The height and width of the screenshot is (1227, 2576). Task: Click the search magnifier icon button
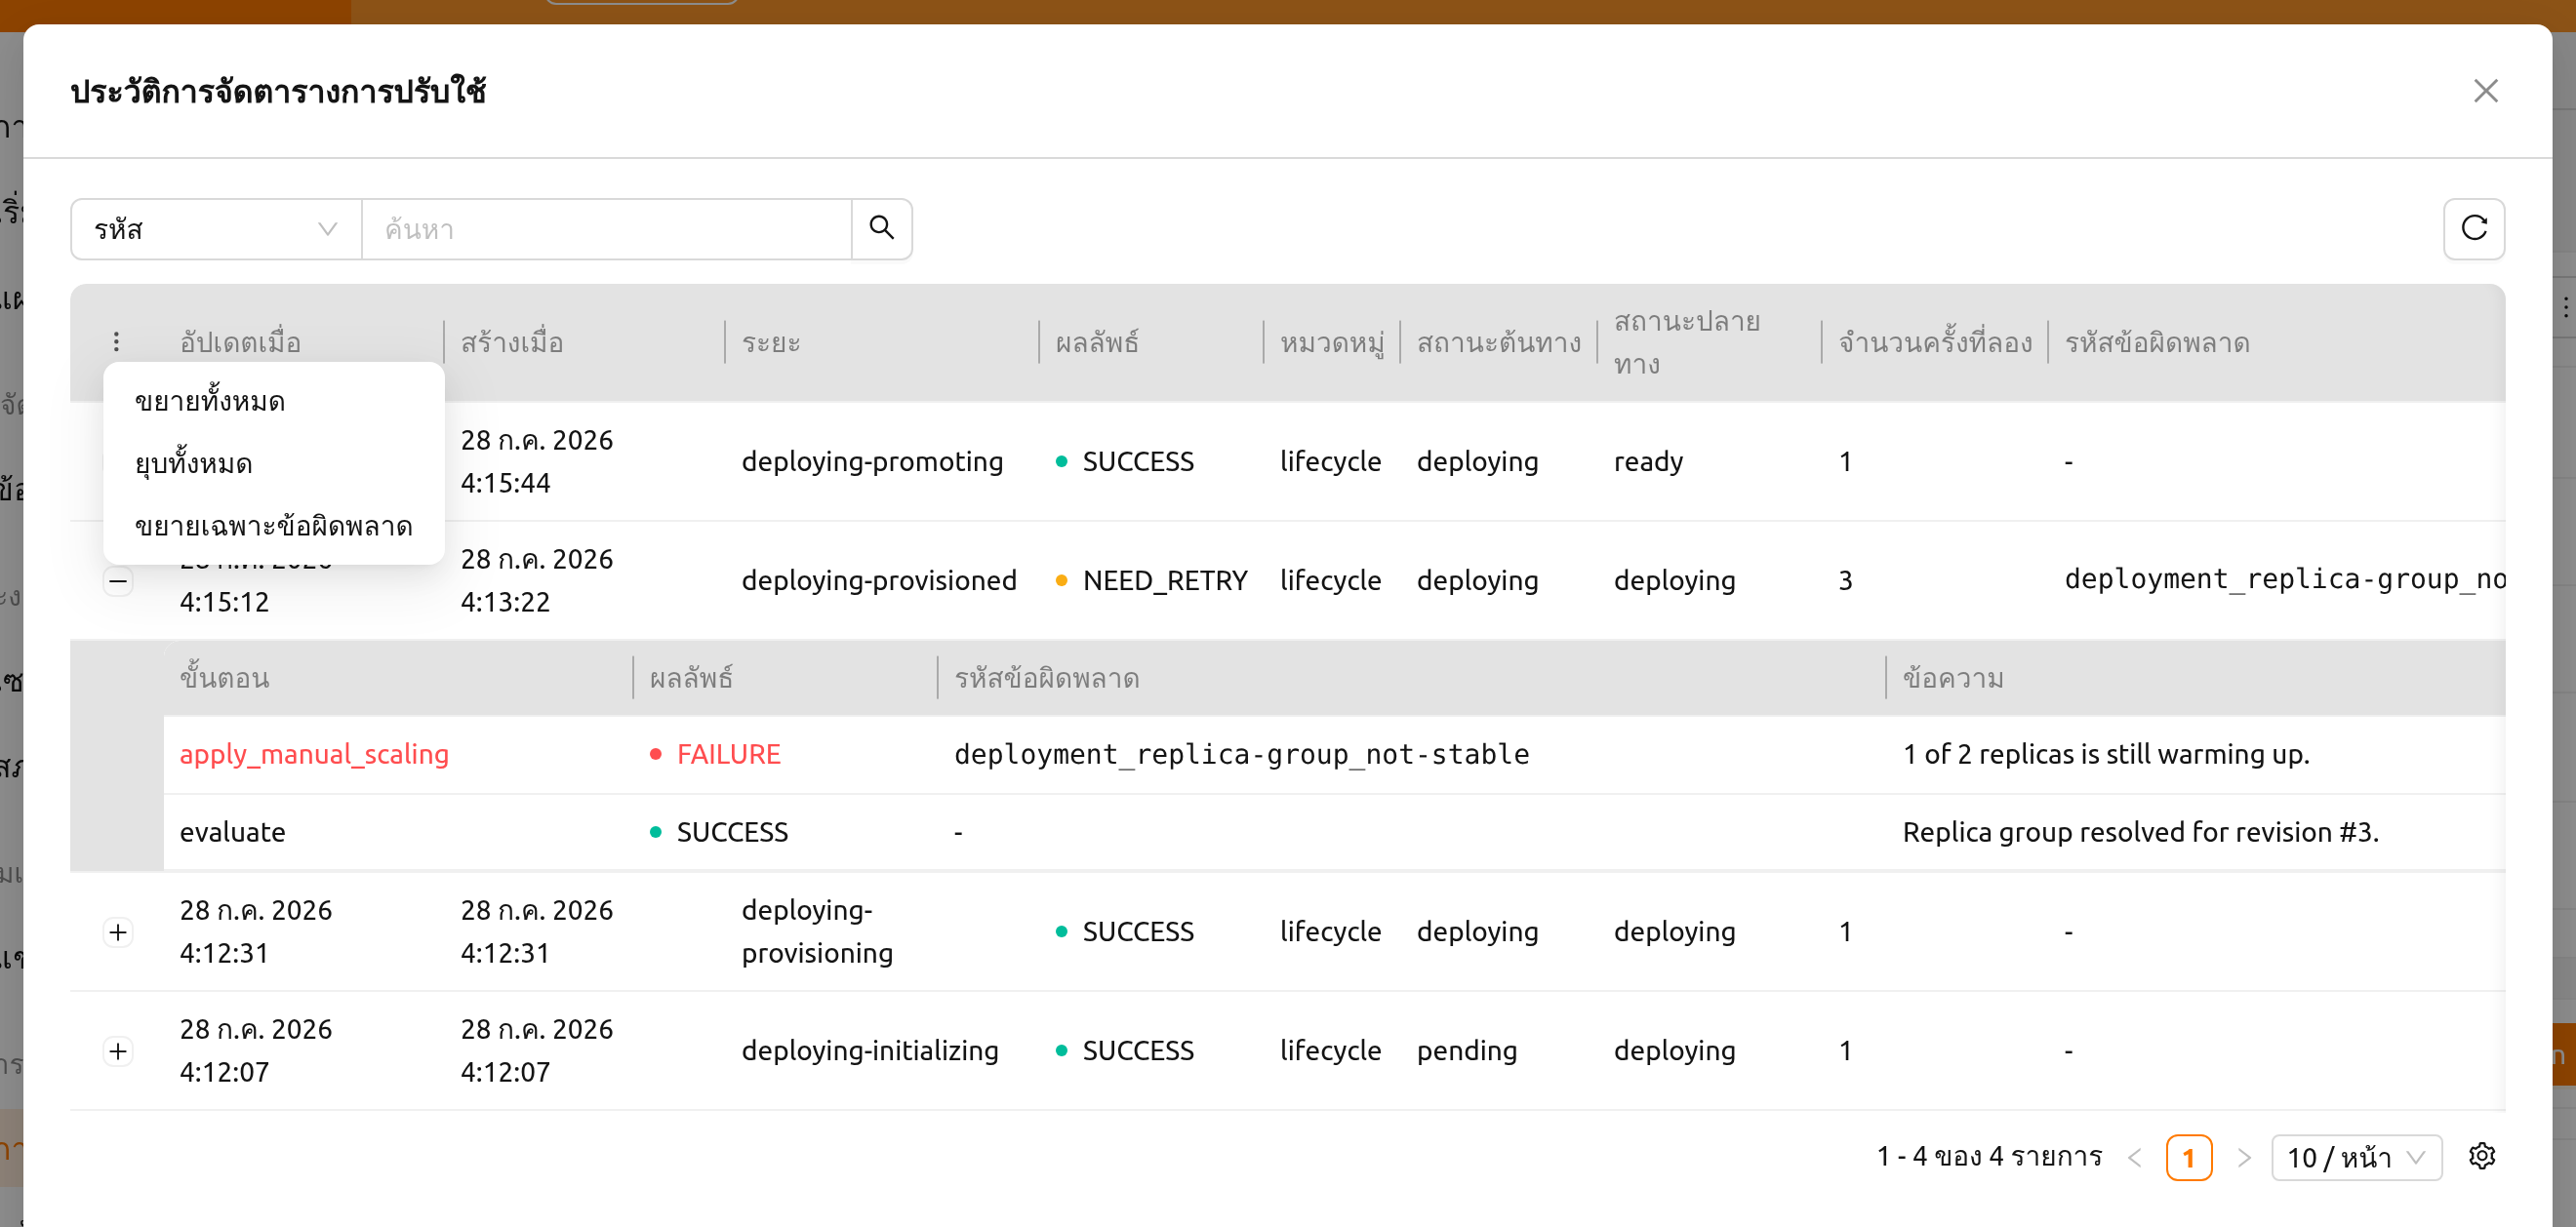(881, 229)
